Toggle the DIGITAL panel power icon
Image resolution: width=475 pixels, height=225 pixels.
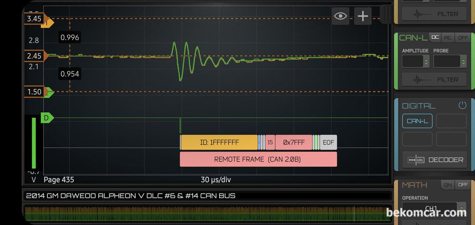click(x=462, y=105)
